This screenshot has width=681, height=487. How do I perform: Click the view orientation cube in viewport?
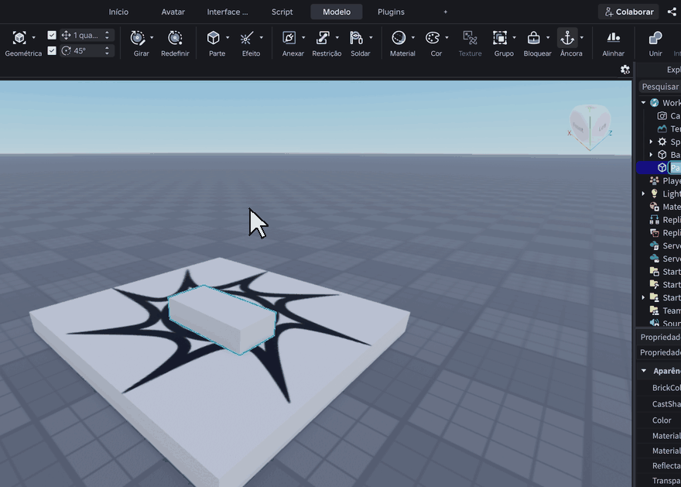click(x=590, y=127)
